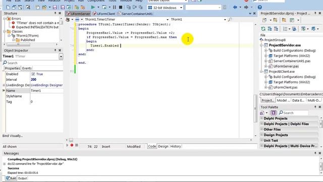Click Run Without Debugging icon
The width and height of the screenshot is (323, 182).
pyautogui.click(x=104, y=8)
